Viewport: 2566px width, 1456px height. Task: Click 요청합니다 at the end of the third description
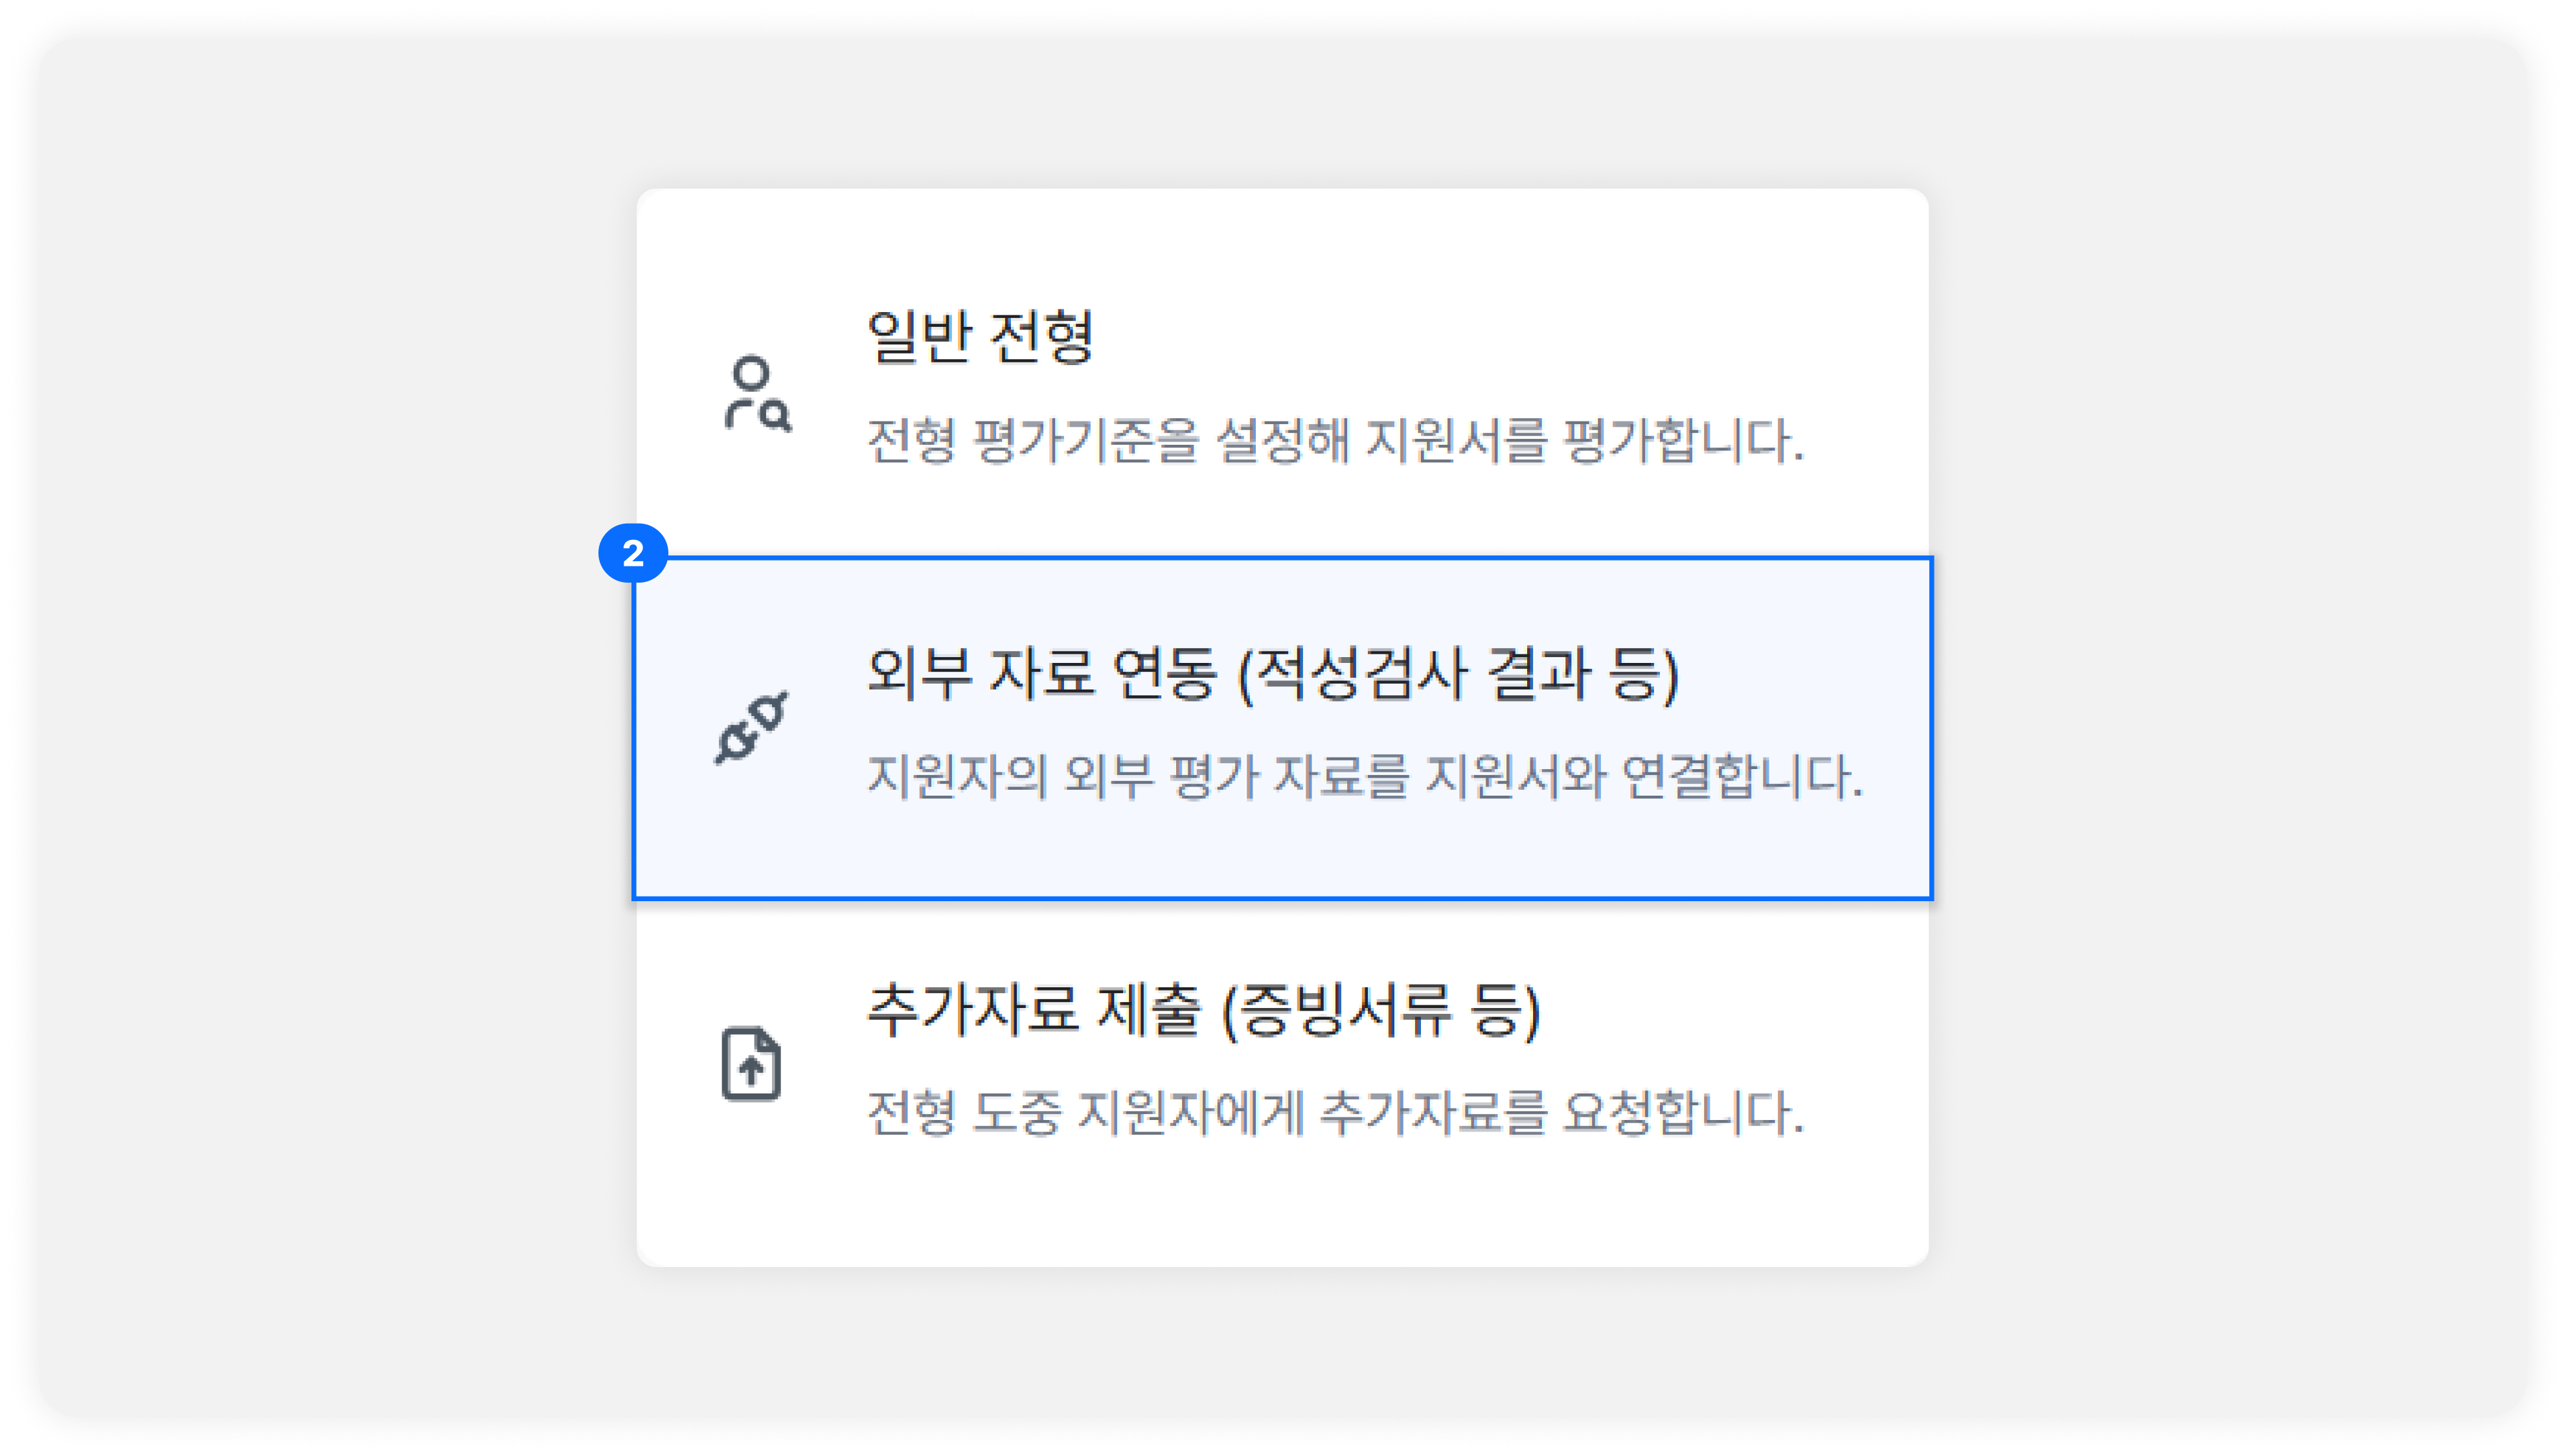pyautogui.click(x=1684, y=1112)
